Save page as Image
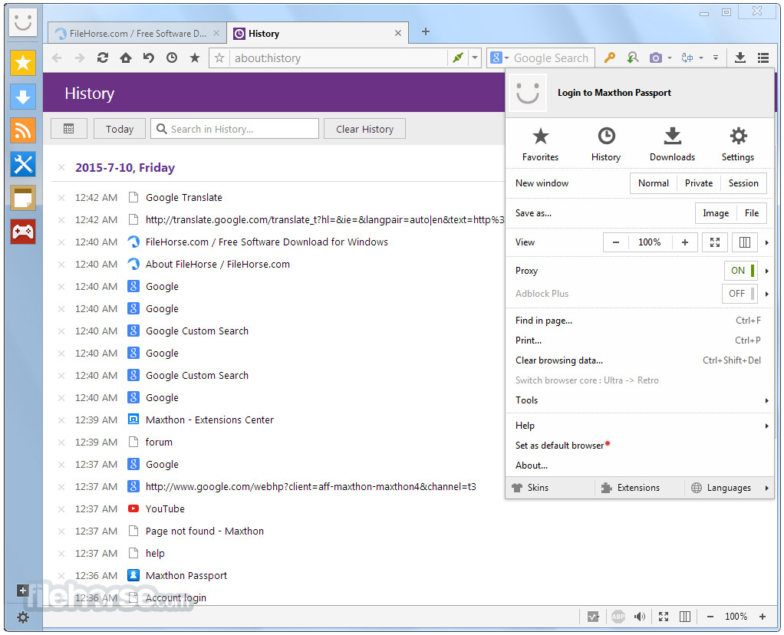Image resolution: width=784 pixels, height=635 pixels. tap(716, 213)
